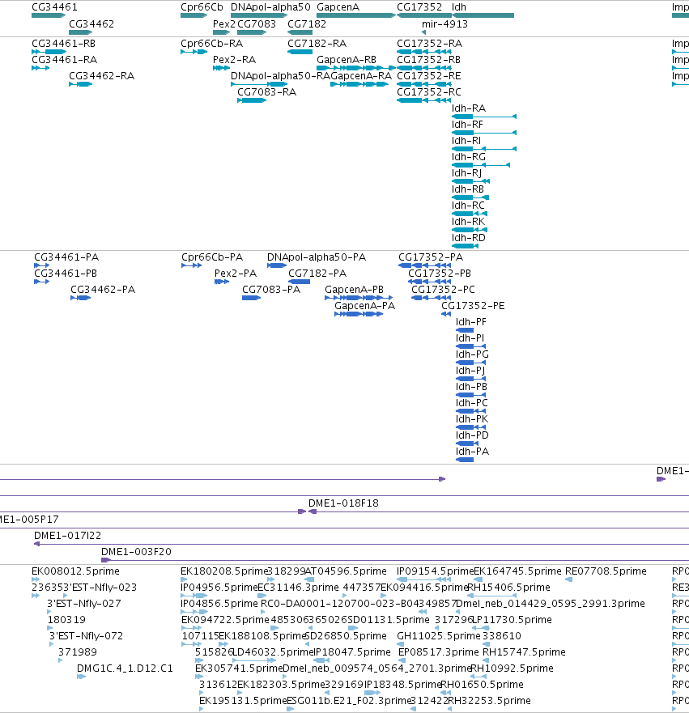The image size is (689, 713).
Task: Select the CG34462-PA protein
Action: pos(80,298)
